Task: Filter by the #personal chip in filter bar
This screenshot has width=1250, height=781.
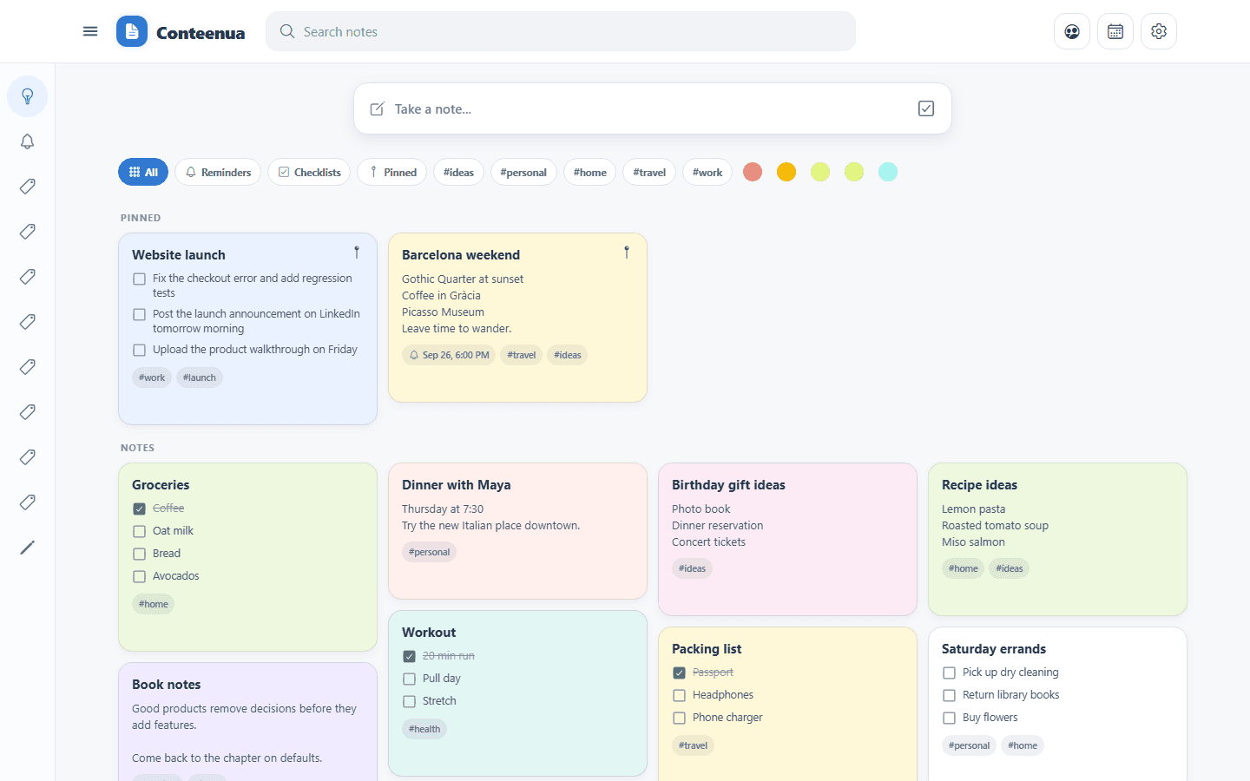Action: pyautogui.click(x=523, y=172)
